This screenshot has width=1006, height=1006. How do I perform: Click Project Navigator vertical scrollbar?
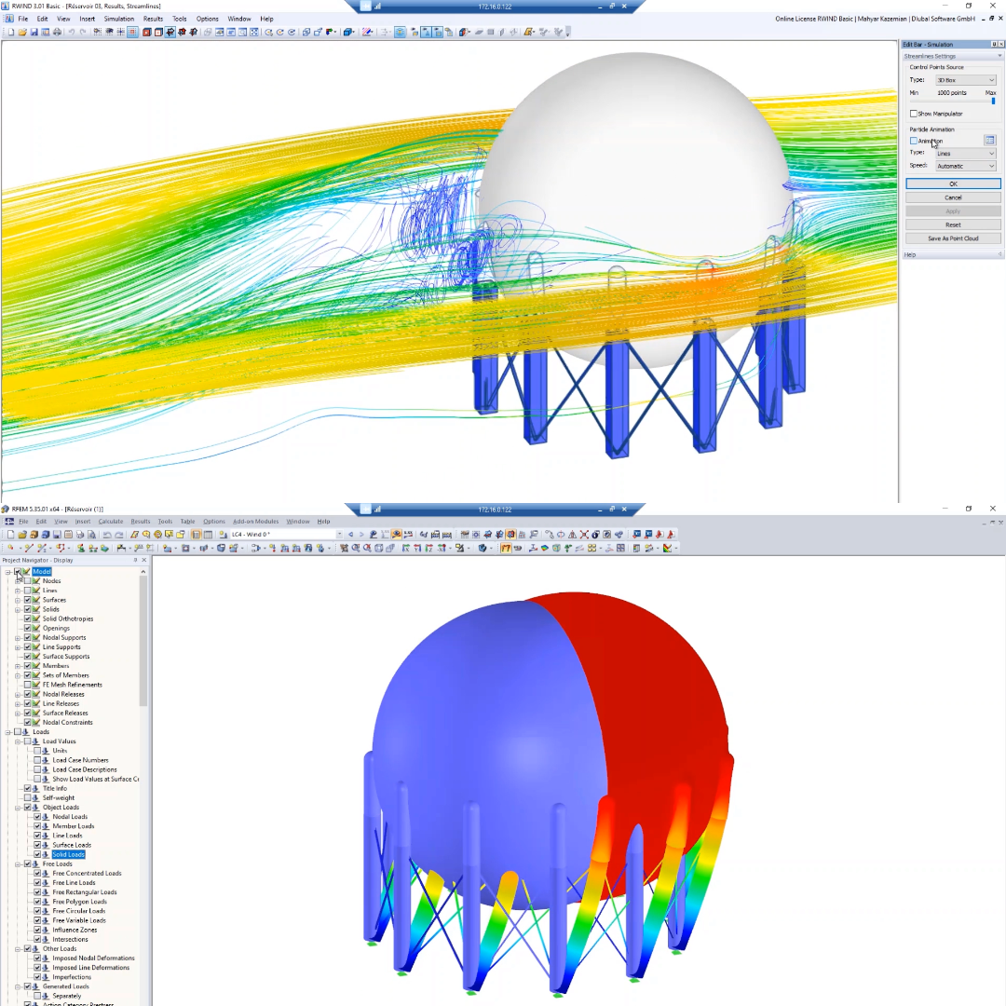tap(143, 642)
